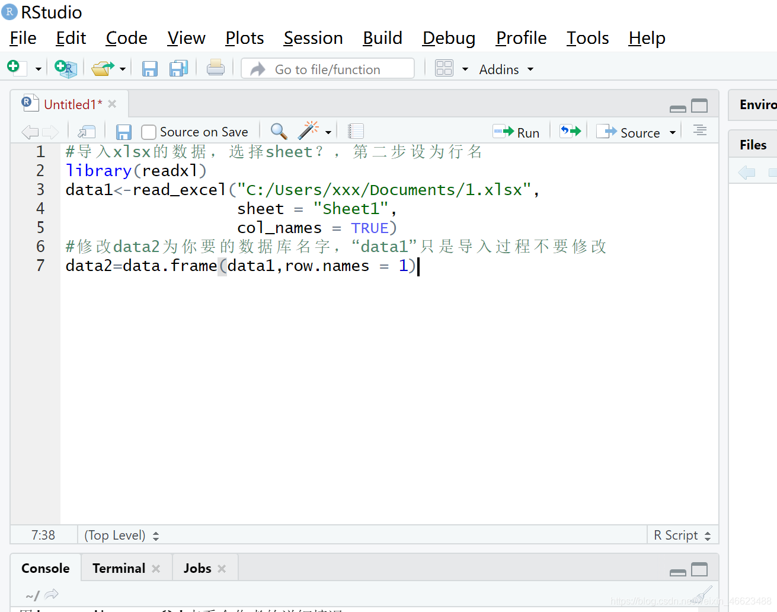Click the Create a project icon
The width and height of the screenshot is (777, 612).
coord(65,69)
